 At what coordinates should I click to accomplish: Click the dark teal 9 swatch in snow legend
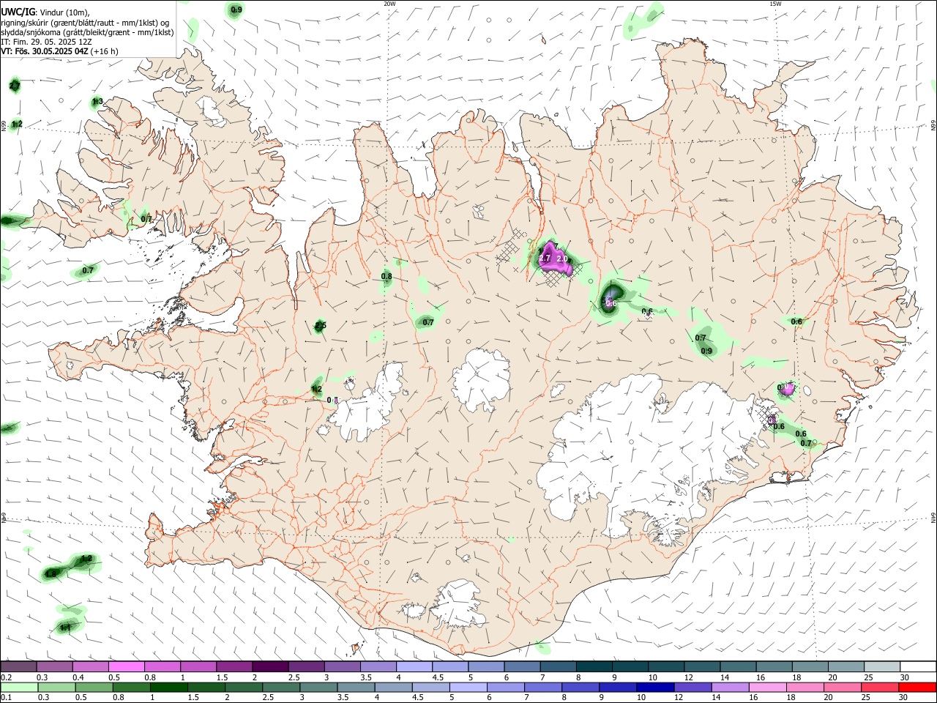pos(630,666)
